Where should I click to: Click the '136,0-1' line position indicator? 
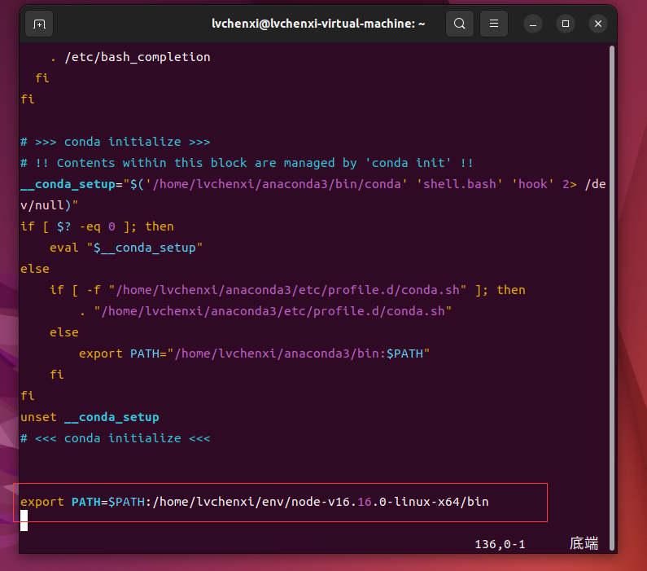click(500, 543)
